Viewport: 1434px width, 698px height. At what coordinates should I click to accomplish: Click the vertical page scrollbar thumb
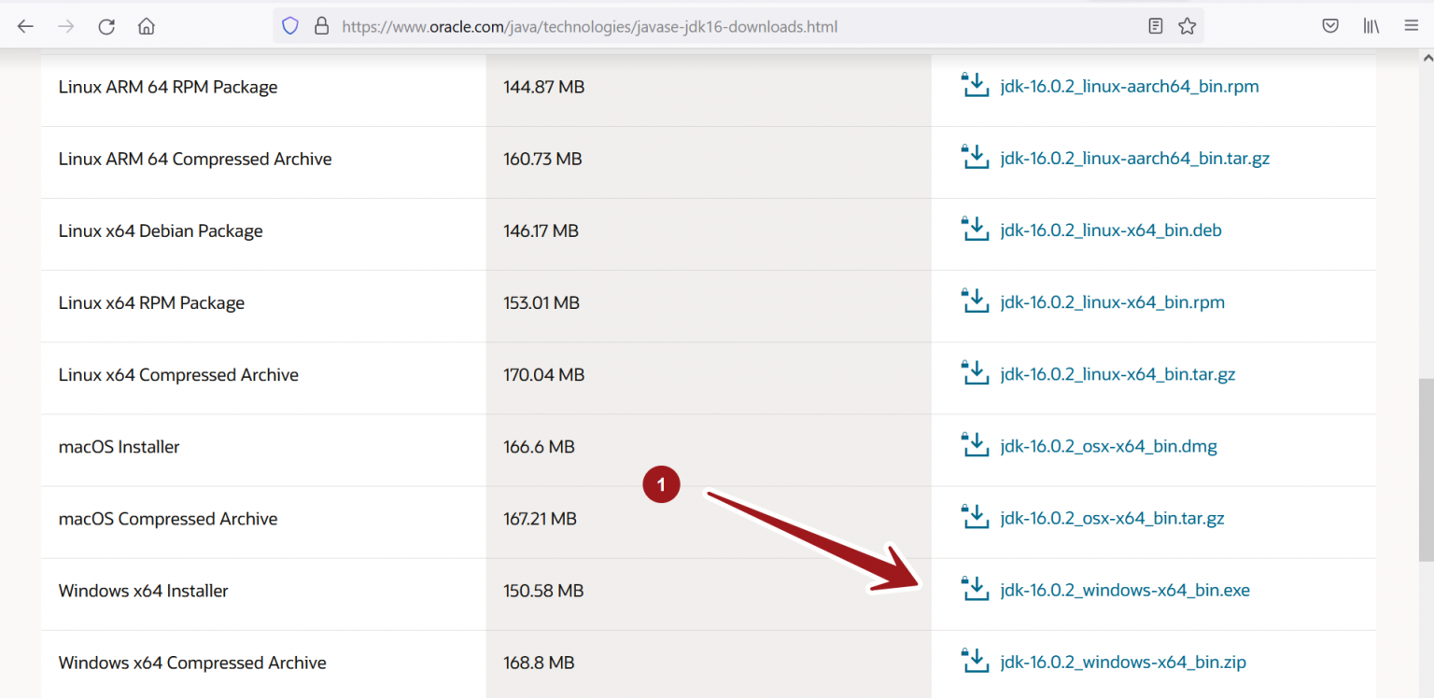point(1425,467)
